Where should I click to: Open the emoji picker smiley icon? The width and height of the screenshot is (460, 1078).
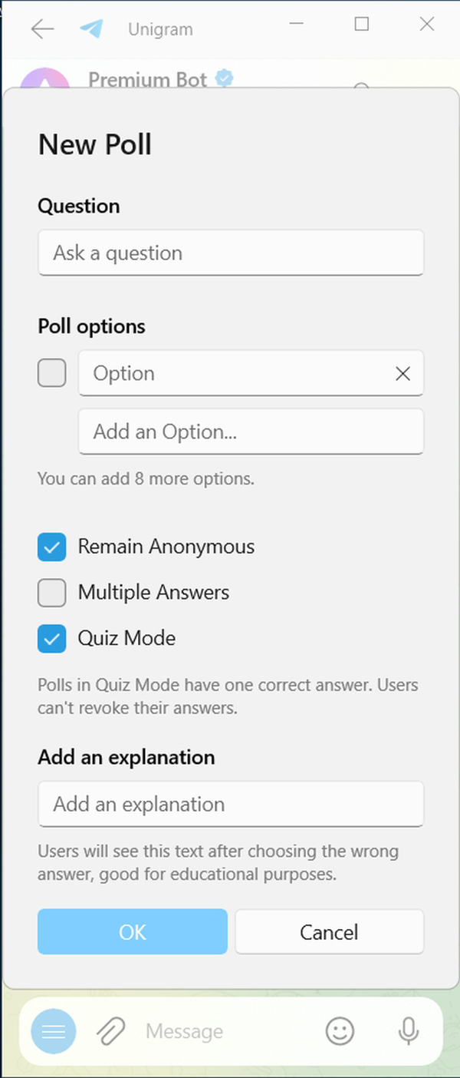(340, 1031)
